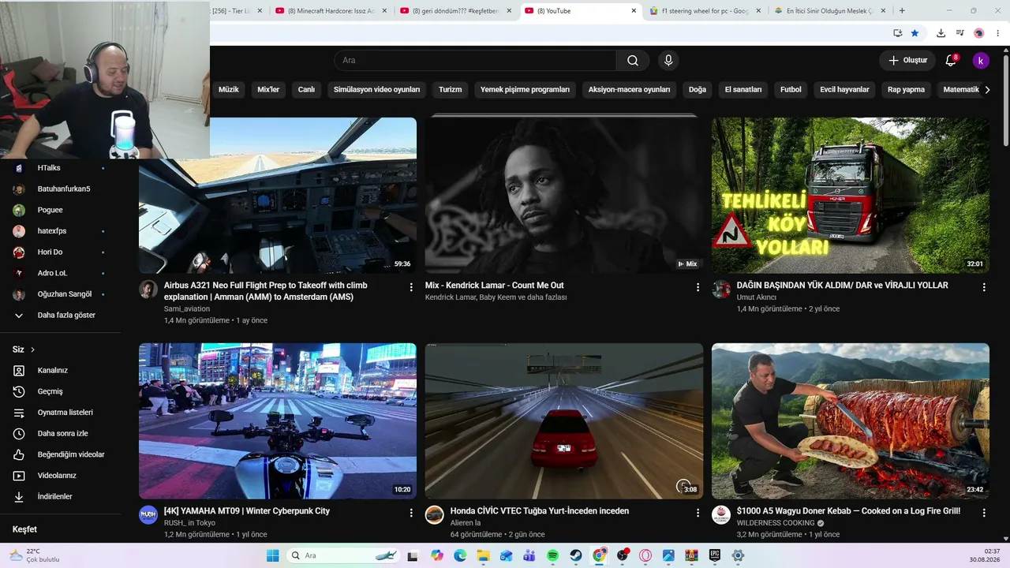Open the Umut Akıncı channel avatar

(x=721, y=289)
